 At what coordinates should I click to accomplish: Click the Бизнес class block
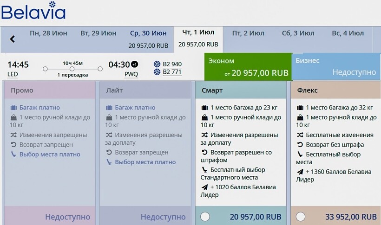click(x=335, y=67)
